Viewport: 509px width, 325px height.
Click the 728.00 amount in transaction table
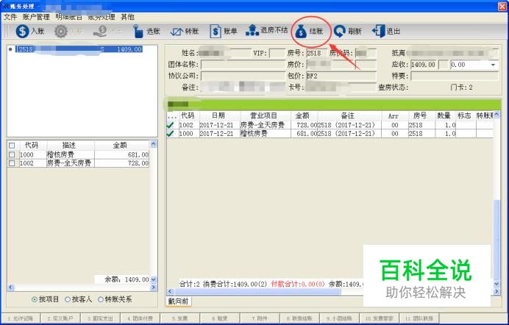(x=304, y=125)
